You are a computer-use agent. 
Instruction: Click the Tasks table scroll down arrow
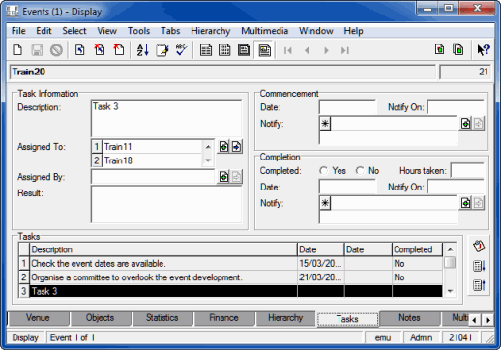450,291
